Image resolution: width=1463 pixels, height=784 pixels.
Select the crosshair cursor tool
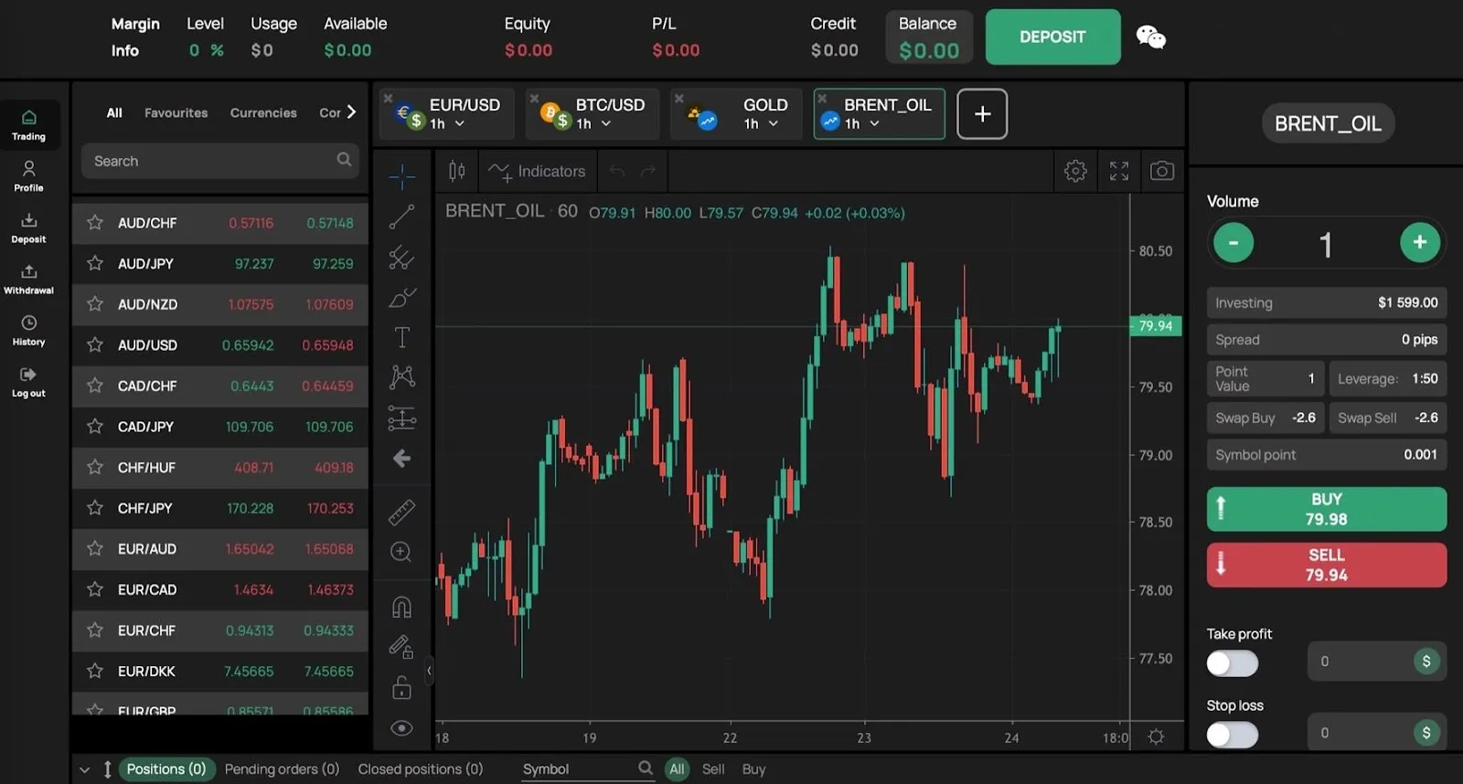[x=401, y=176]
